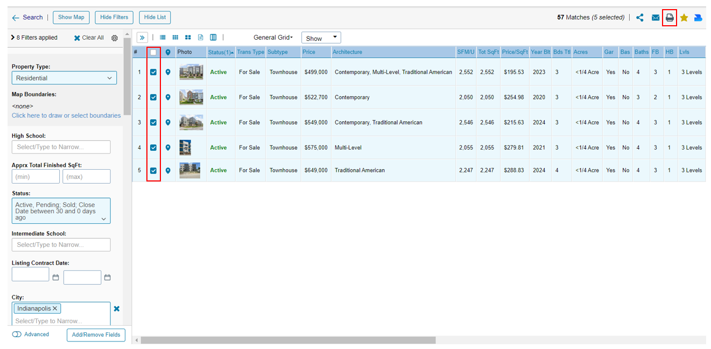Click the Active status in row 2
711x349 pixels.
pyautogui.click(x=219, y=97)
